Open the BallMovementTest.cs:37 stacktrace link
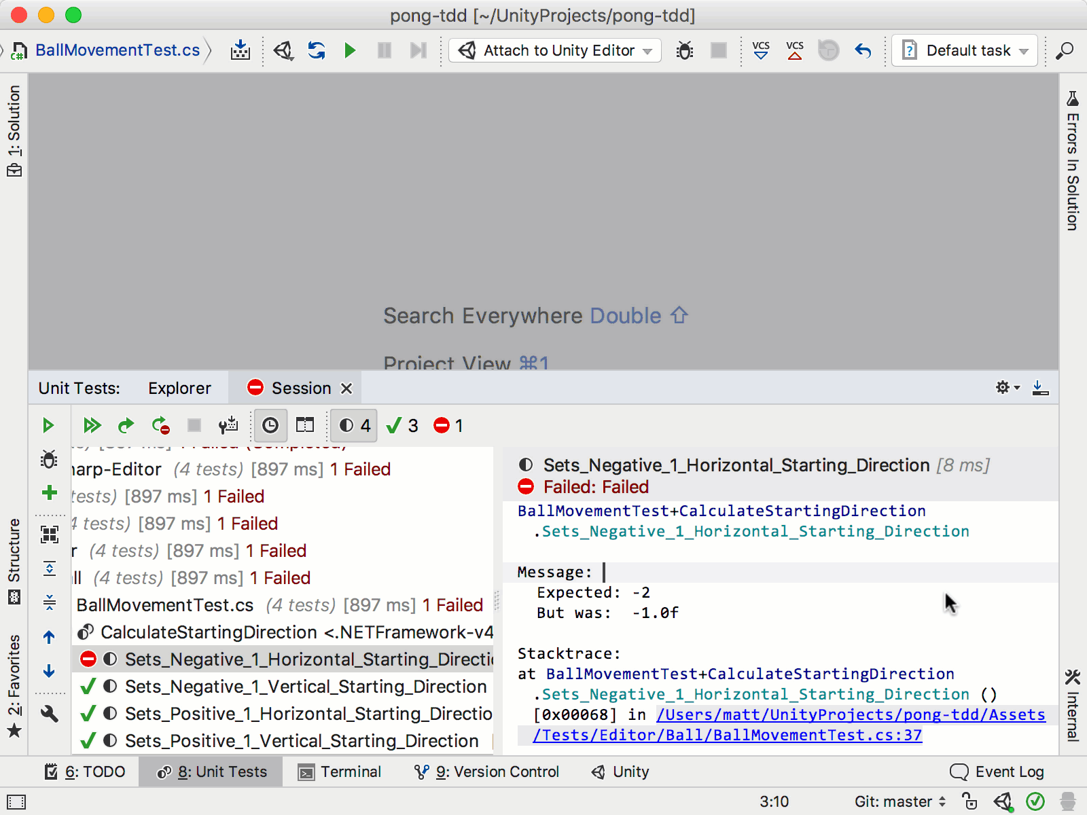The width and height of the screenshot is (1087, 815). 727,736
